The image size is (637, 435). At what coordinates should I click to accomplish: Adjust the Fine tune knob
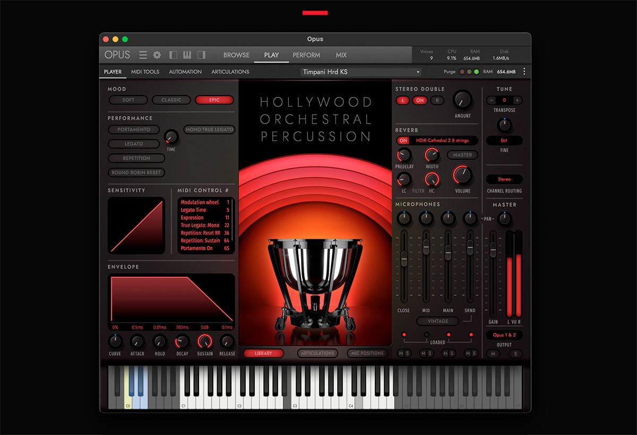(504, 125)
